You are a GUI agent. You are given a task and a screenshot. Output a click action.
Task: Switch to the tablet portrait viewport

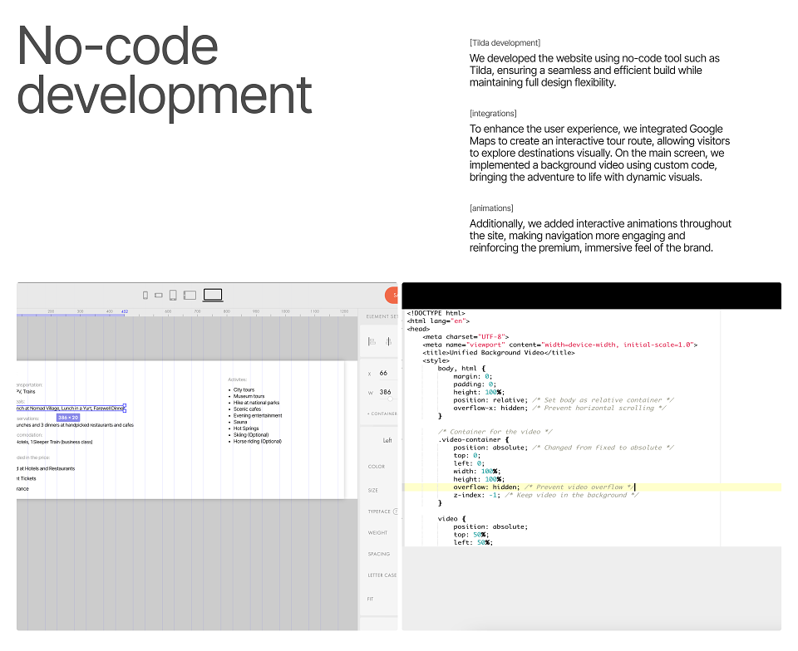173,296
